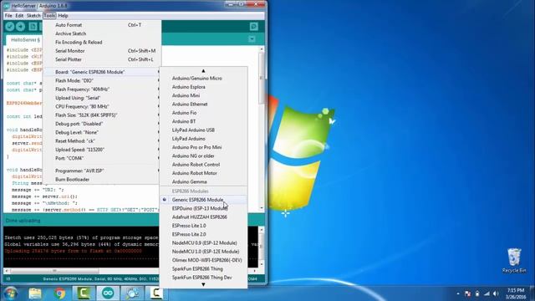
Task: Select Arduino Ethernet board
Action: (x=203, y=104)
